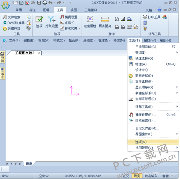Open the 修改(M) menu
The height and width of the screenshot is (179, 180).
click(x=119, y=40)
